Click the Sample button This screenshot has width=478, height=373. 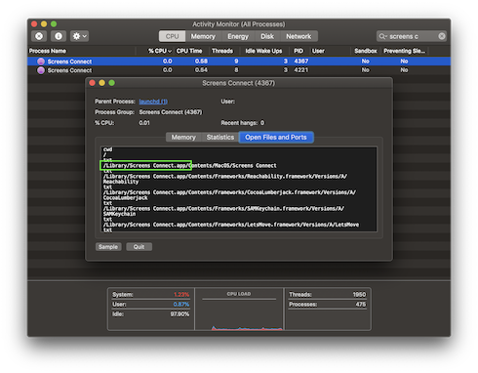pyautogui.click(x=108, y=247)
